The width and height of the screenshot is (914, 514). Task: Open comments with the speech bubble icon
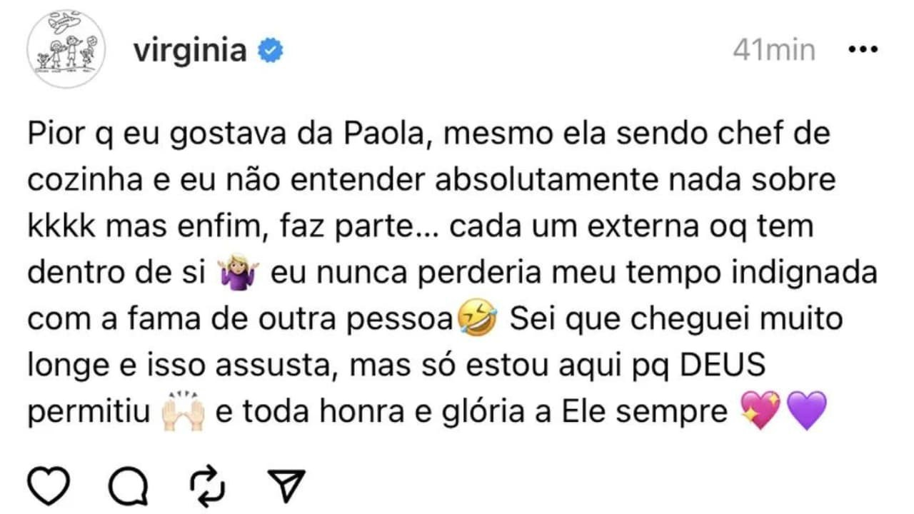click(129, 485)
